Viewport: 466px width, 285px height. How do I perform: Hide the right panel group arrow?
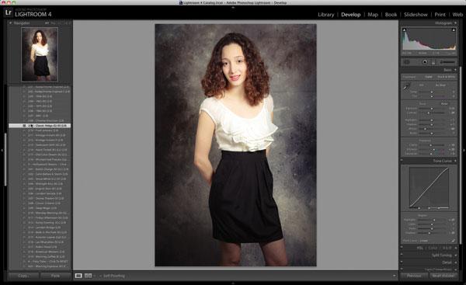click(464, 151)
